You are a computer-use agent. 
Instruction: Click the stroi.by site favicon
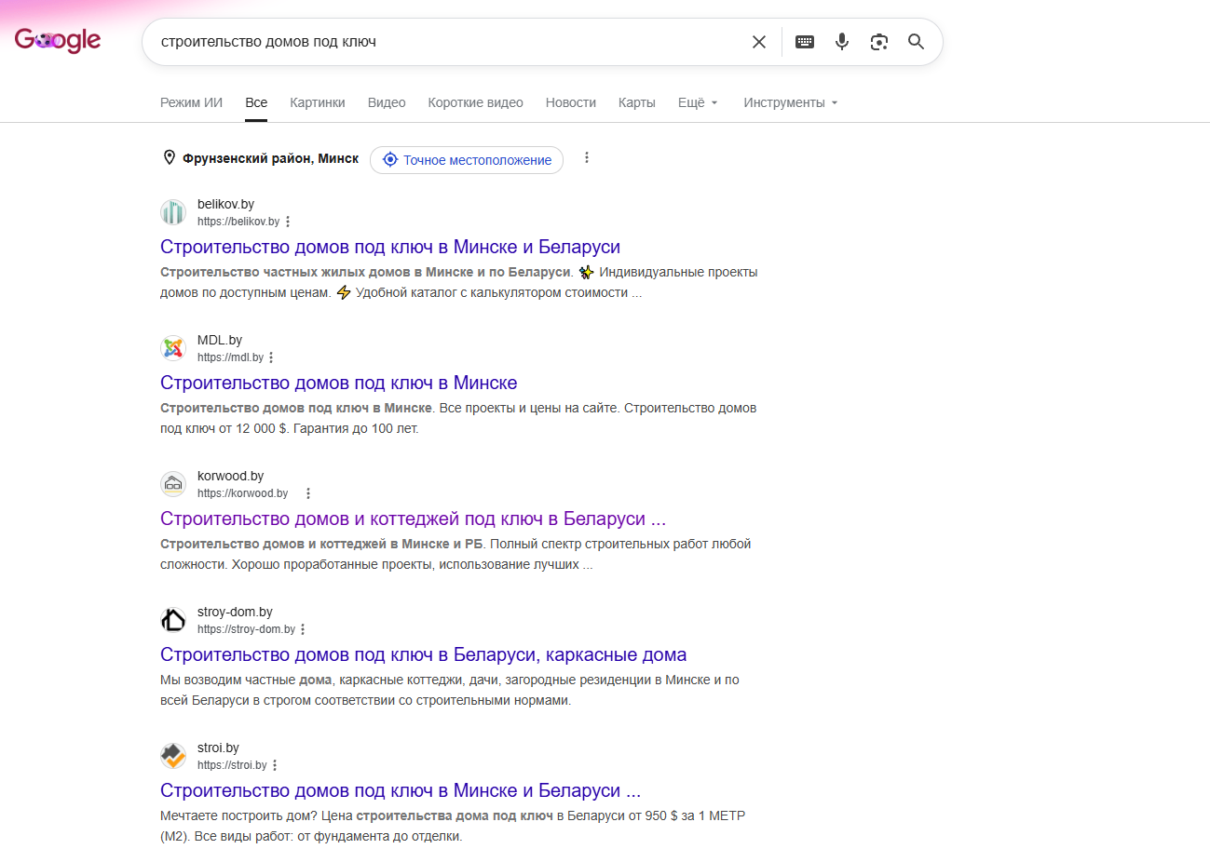[x=173, y=756]
